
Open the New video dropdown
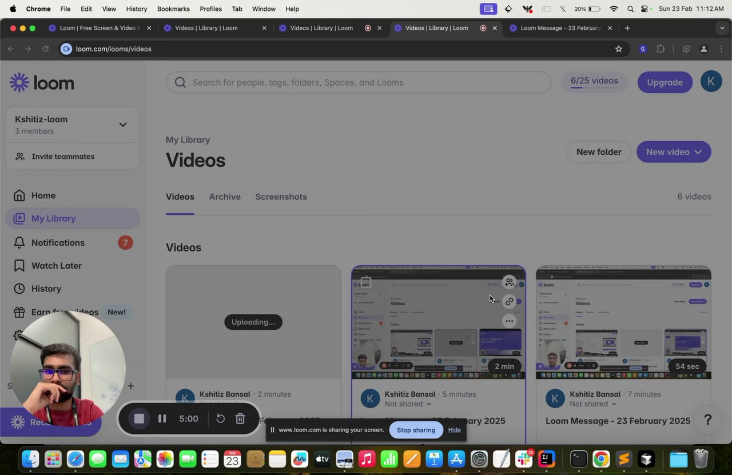pyautogui.click(x=674, y=151)
